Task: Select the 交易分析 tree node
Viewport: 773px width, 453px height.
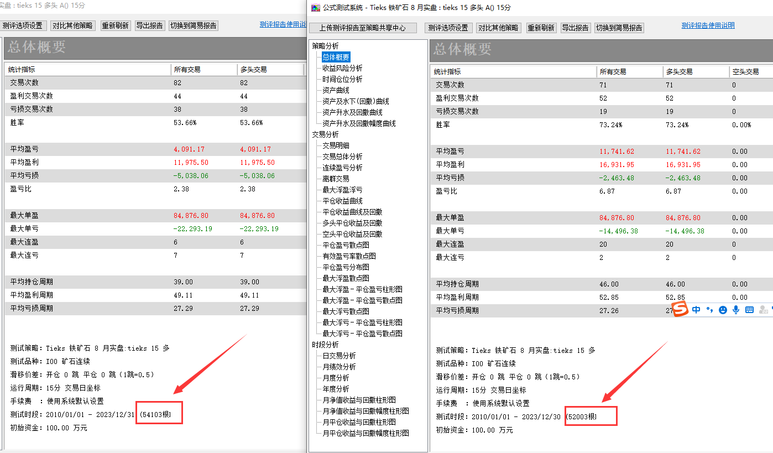Action: 325,134
